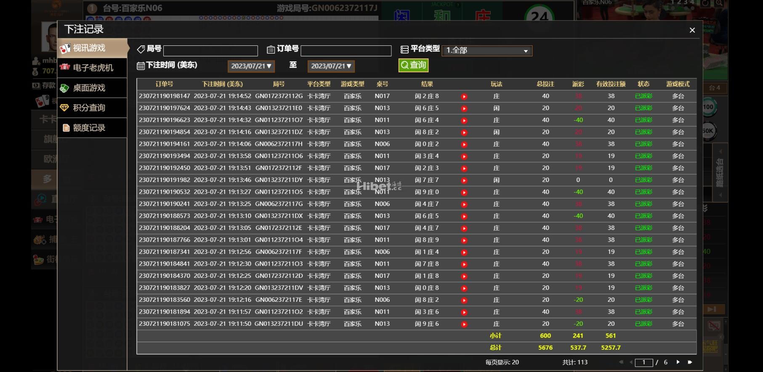Screen dimensions: 763x372
Task: Go to first page arrow
Action: click(621, 362)
